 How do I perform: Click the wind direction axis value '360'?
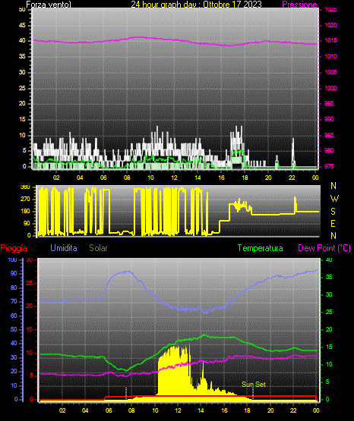[25, 187]
